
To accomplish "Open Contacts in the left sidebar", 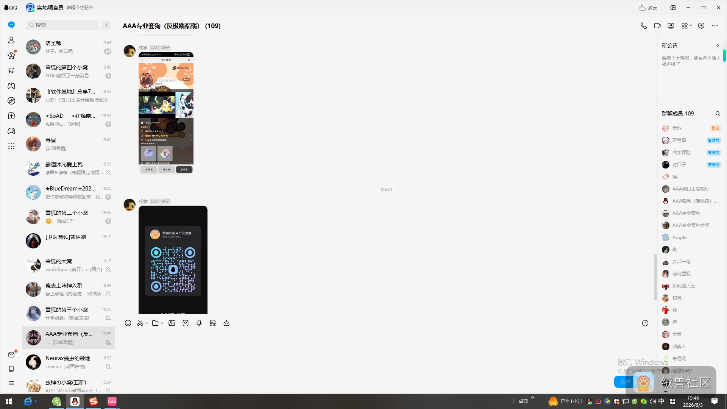I will pos(11,40).
